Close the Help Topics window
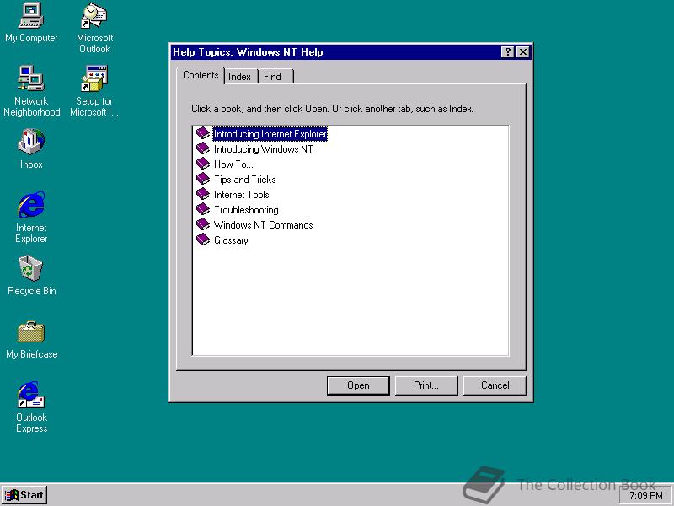This screenshot has height=506, width=674. tap(522, 52)
